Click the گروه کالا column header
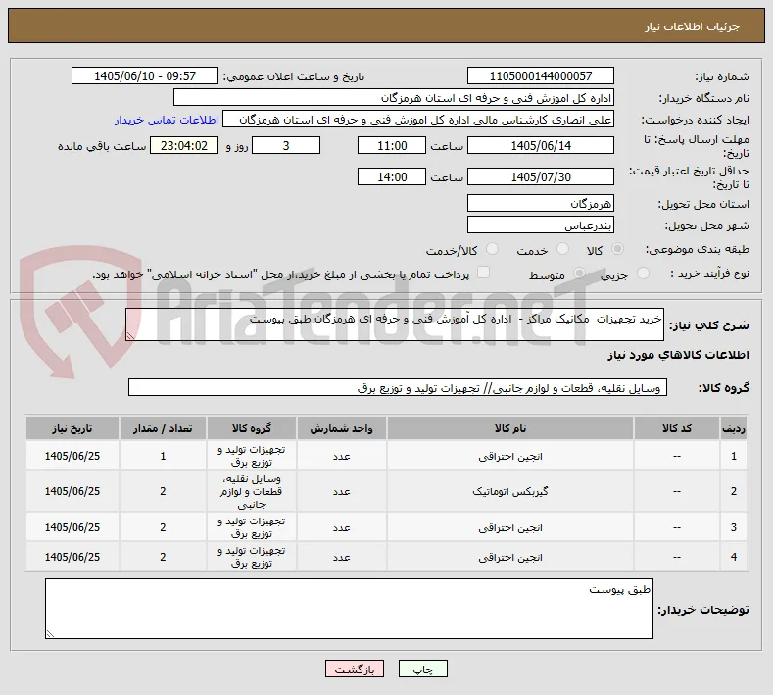Viewport: 773px width, 695px height. pyautogui.click(x=252, y=428)
